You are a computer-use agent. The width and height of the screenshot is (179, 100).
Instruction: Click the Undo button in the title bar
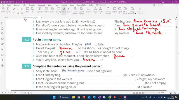(16, 2)
